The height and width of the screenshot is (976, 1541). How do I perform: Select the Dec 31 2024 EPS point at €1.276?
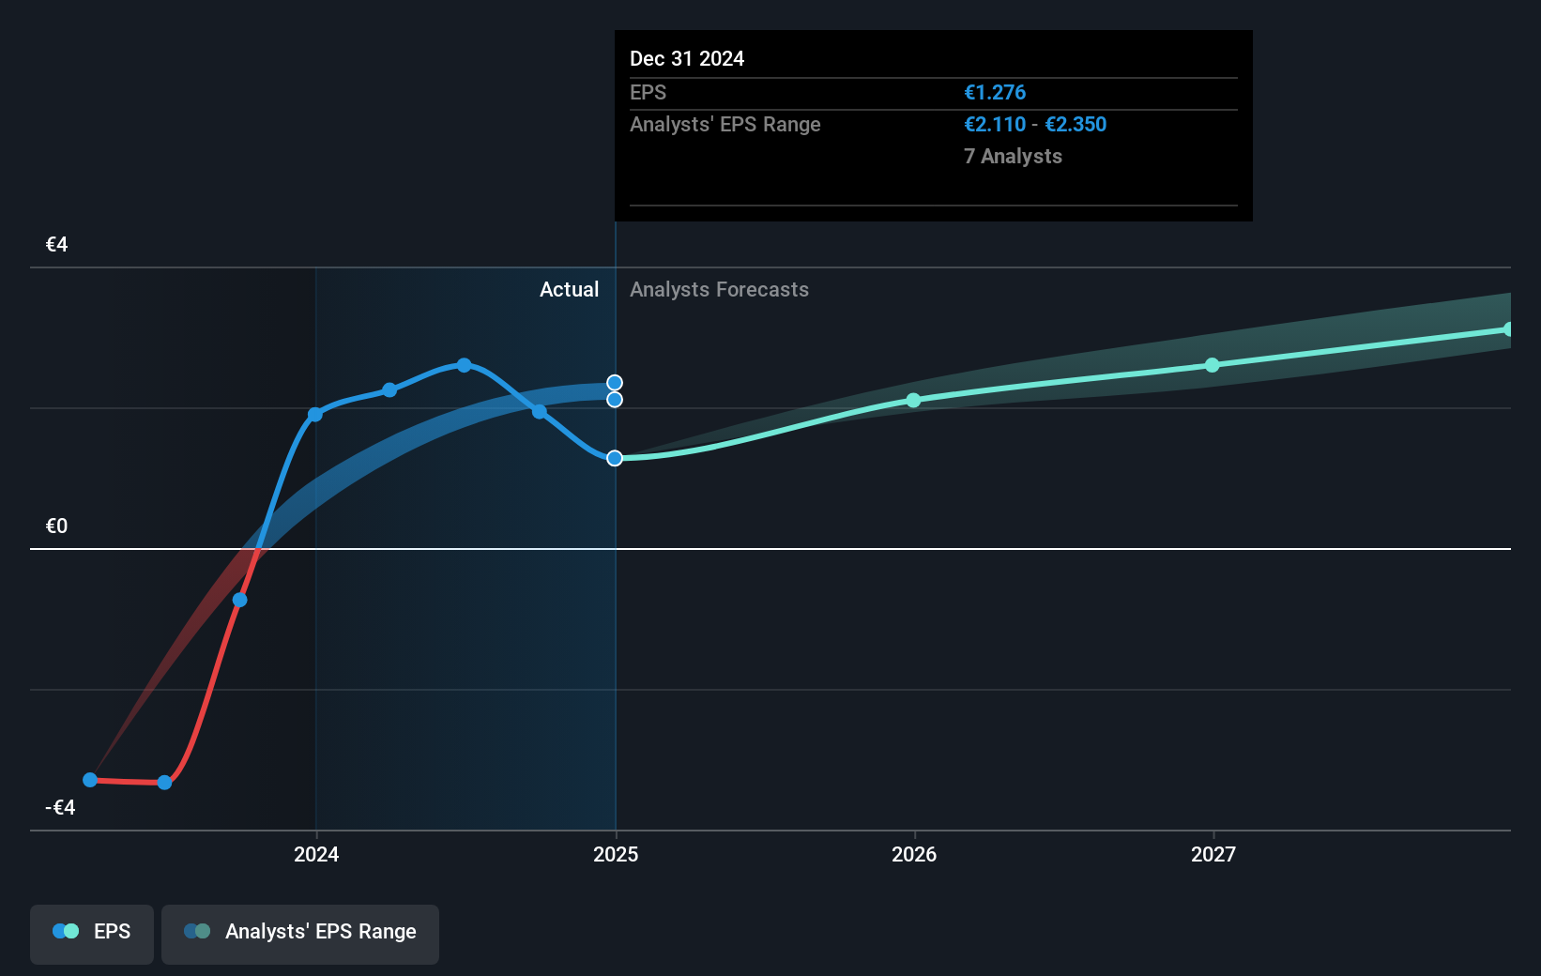pyautogui.click(x=615, y=458)
